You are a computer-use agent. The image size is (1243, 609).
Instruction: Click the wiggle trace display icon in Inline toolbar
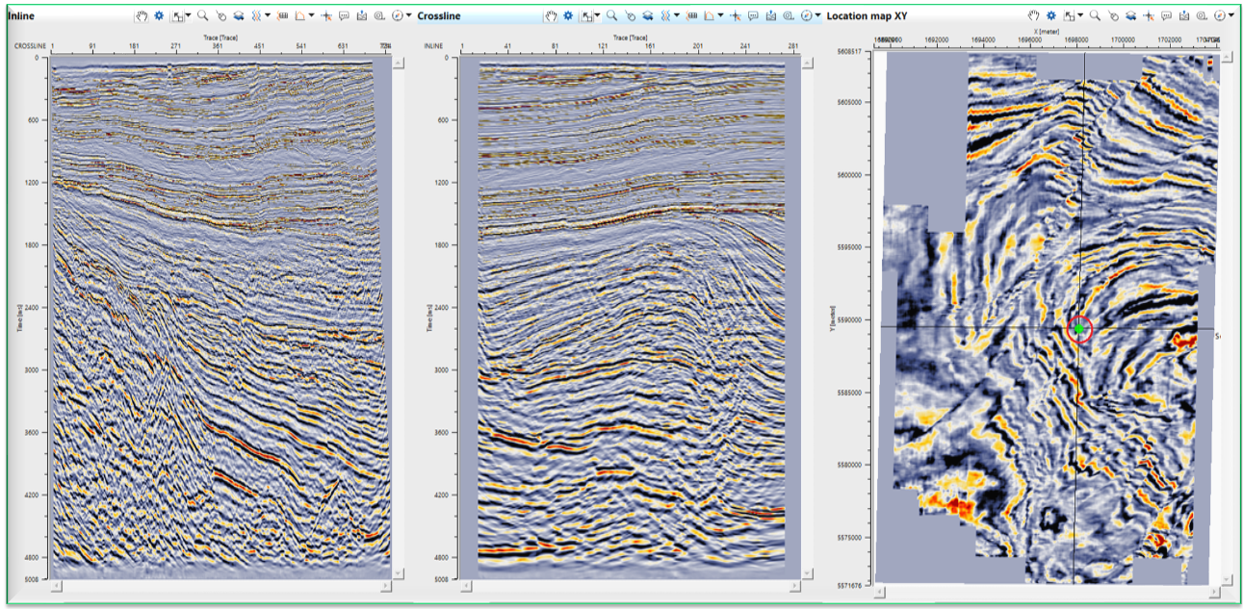tap(258, 15)
